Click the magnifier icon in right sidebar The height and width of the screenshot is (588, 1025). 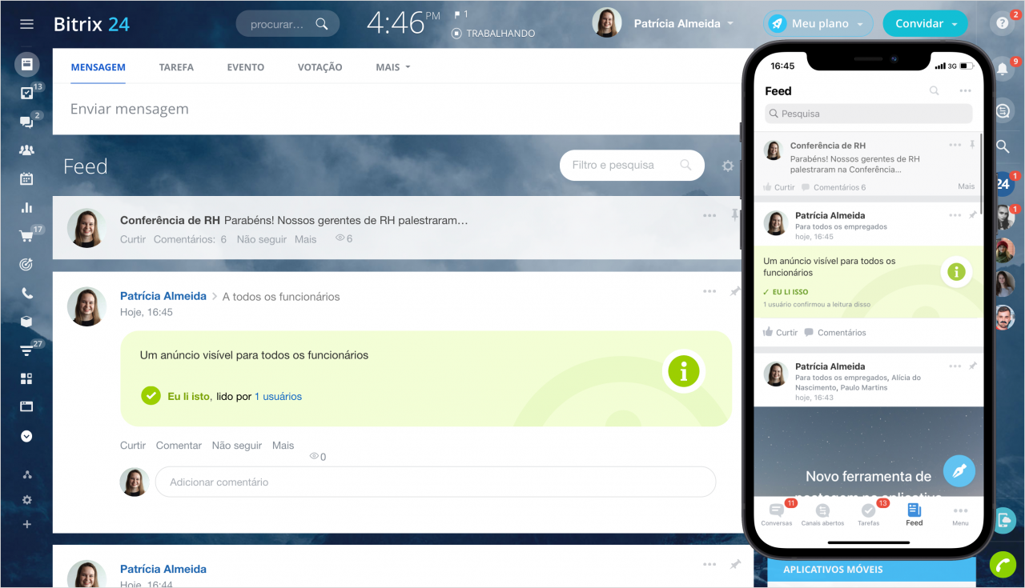[x=1003, y=146]
